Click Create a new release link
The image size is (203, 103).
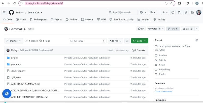pos(163,91)
